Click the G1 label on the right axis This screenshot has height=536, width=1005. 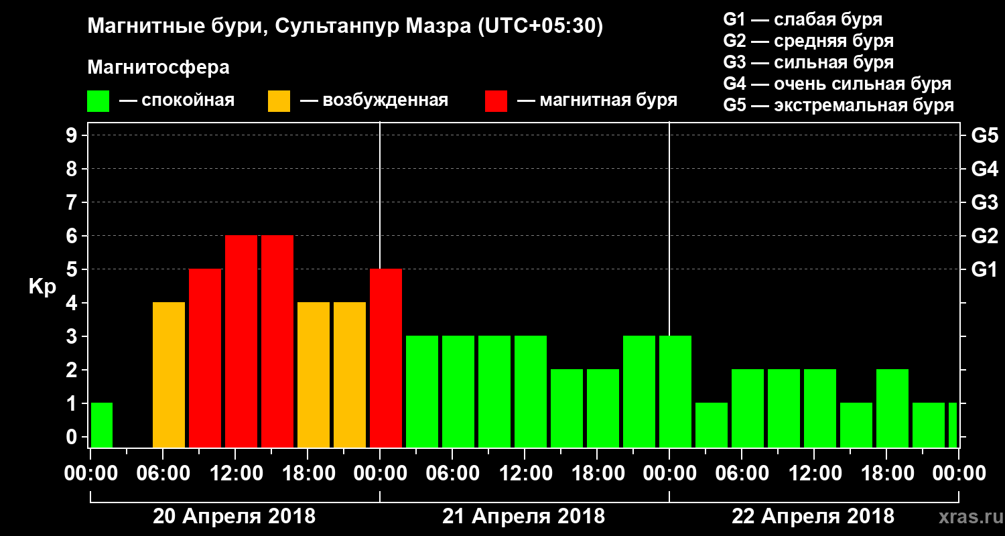985,269
